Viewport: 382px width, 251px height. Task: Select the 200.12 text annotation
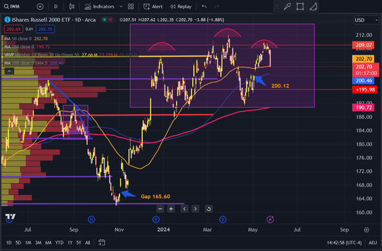pos(280,86)
